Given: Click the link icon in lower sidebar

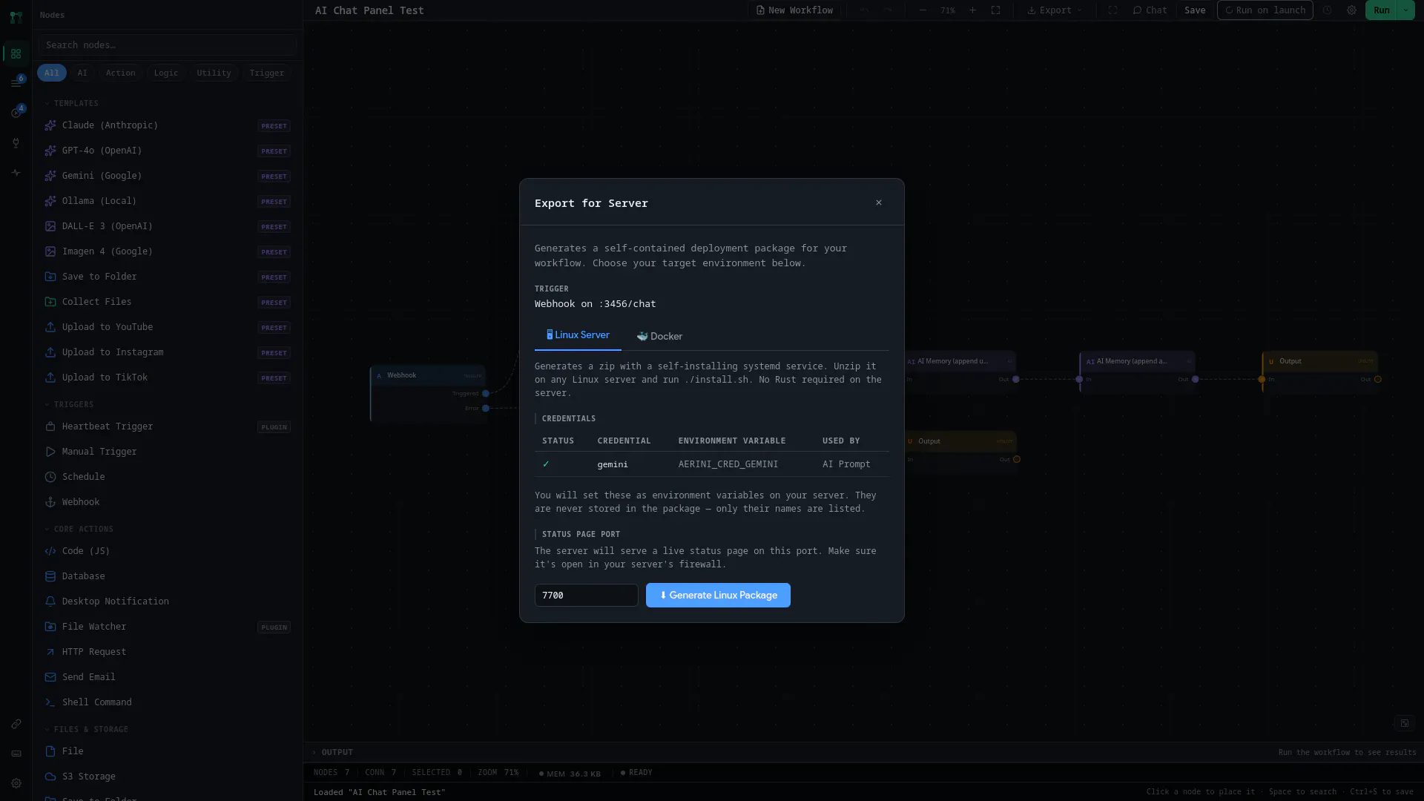Looking at the screenshot, I should point(16,724).
